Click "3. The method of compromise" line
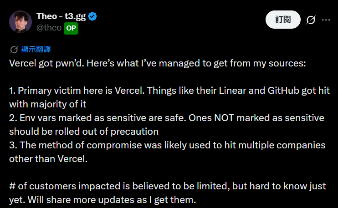The height and width of the screenshot is (208, 338). click(167, 145)
